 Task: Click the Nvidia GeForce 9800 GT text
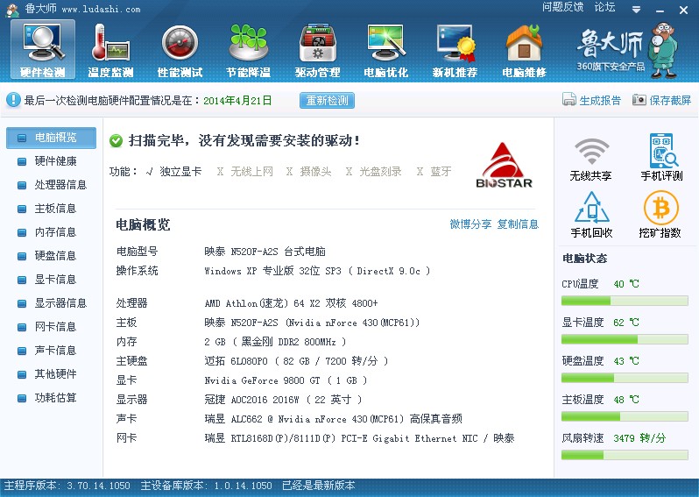click(286, 380)
